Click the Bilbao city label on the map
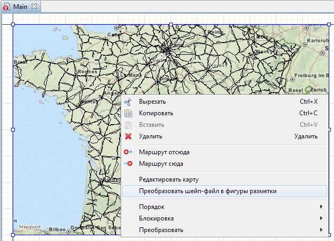 (57, 229)
